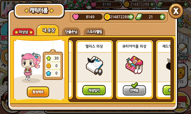Click the pink-haired character preview
This screenshot has width=191, height=114.
tap(31, 67)
